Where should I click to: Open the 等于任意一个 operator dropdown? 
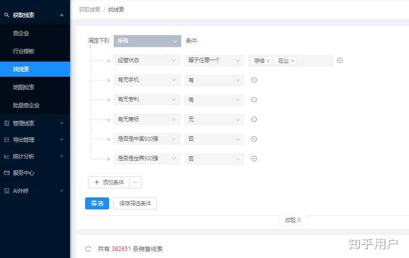tap(214, 61)
